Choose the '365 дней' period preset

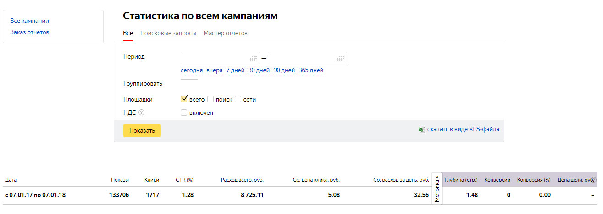pos(311,70)
